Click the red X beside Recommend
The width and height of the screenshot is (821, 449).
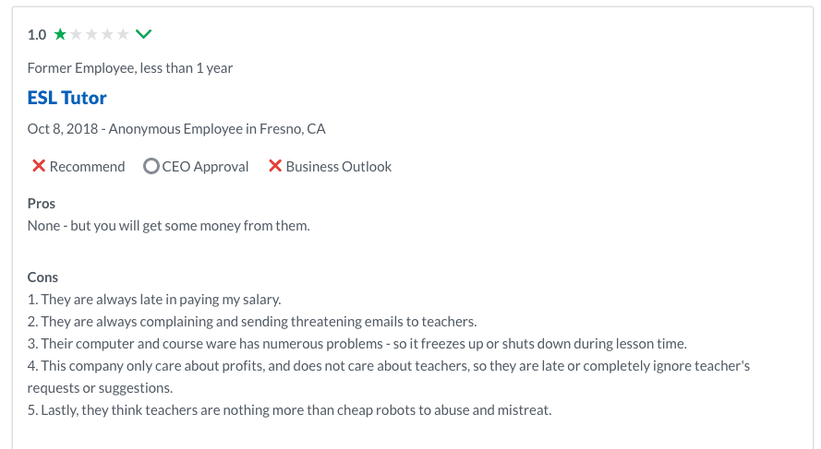[39, 167]
